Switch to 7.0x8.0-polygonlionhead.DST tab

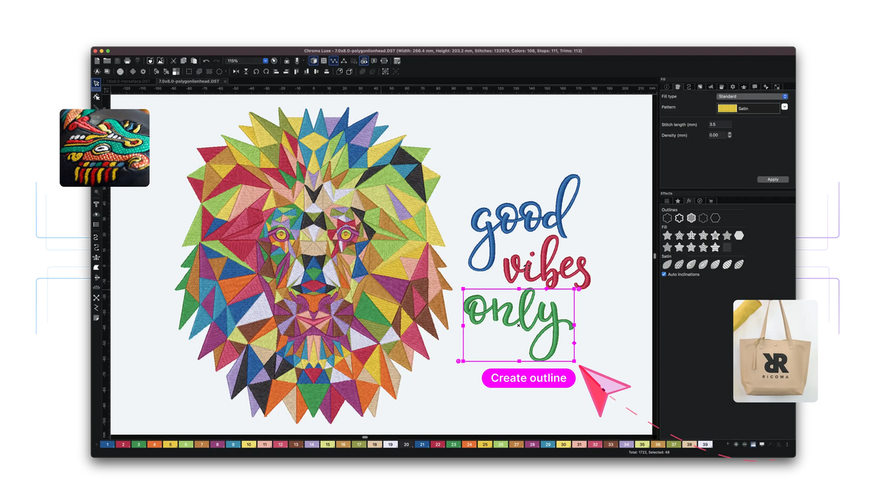click(188, 81)
